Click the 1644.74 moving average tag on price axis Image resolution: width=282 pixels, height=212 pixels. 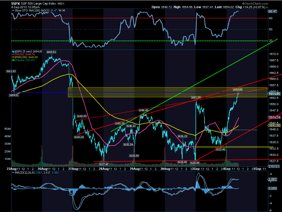click(274, 117)
